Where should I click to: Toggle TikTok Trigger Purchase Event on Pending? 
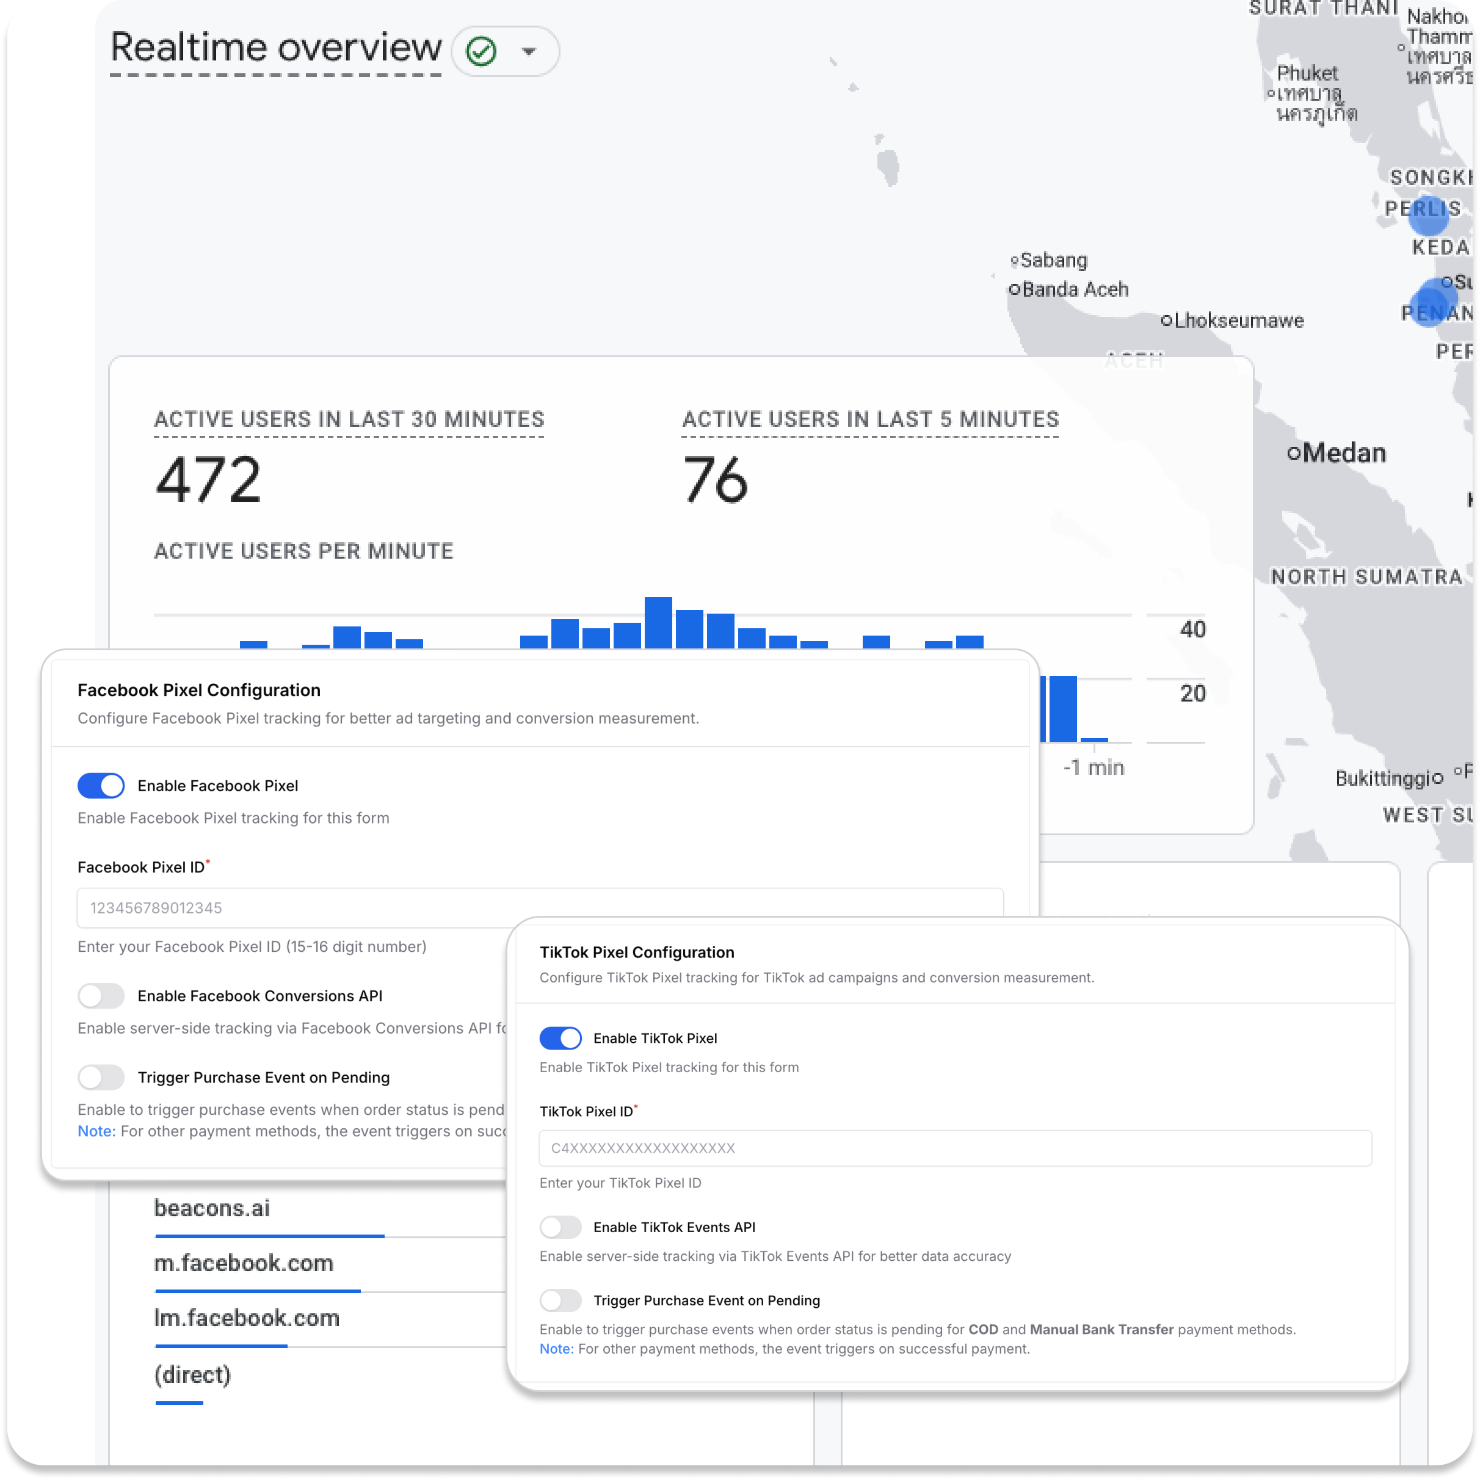point(560,1300)
